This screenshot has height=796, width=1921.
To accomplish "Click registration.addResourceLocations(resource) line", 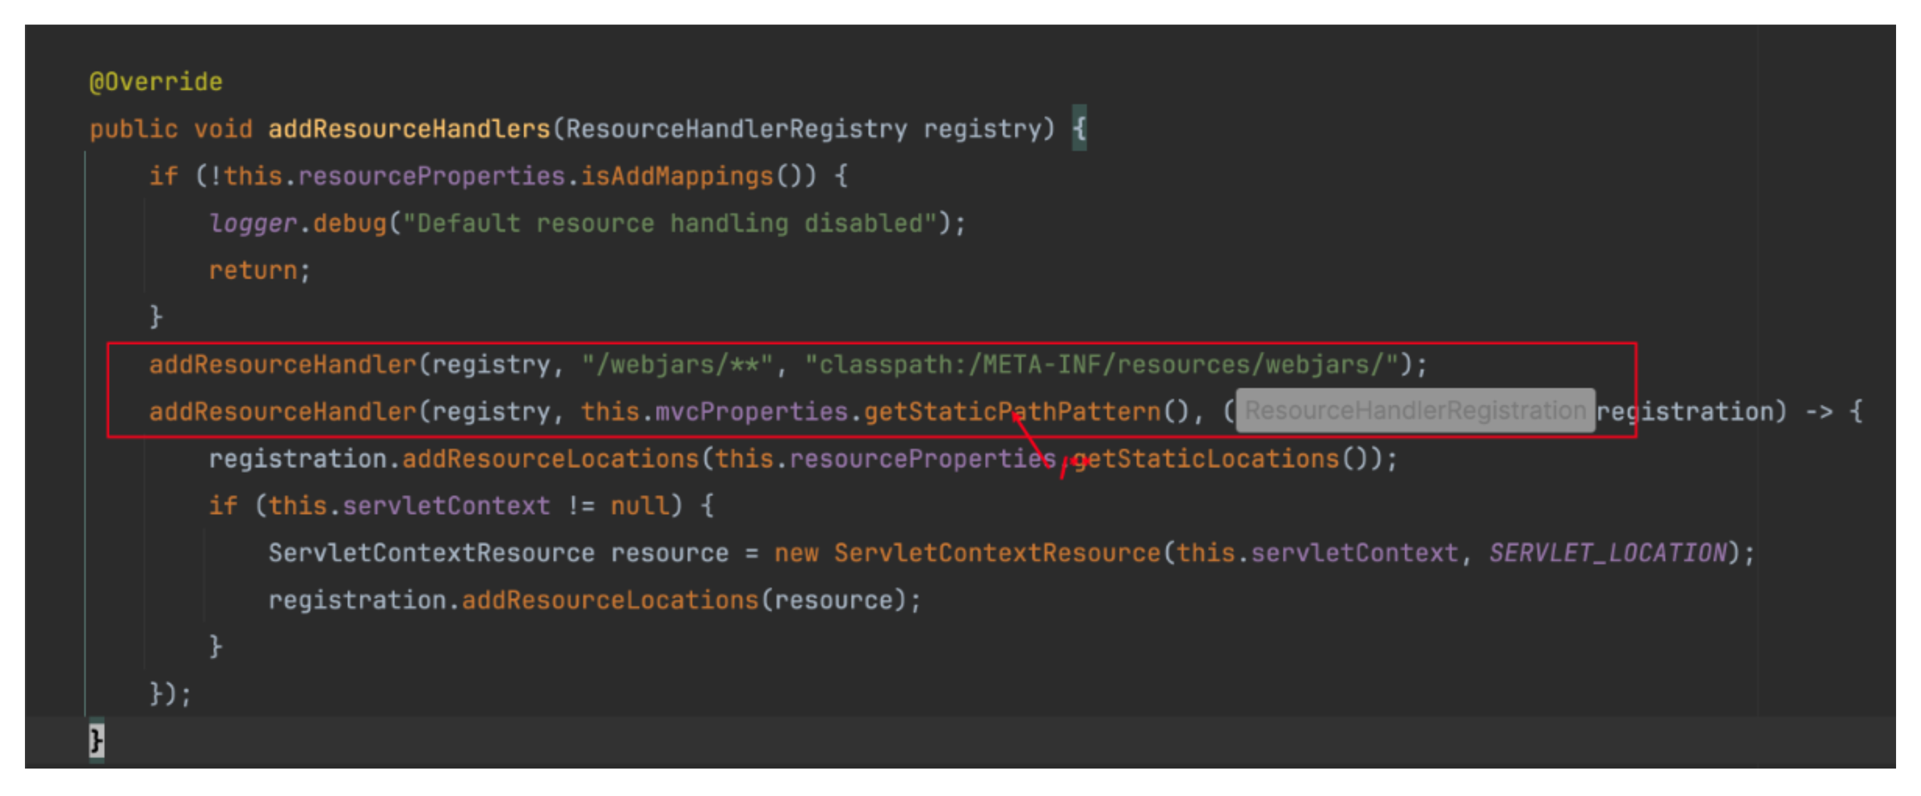I will [x=594, y=599].
